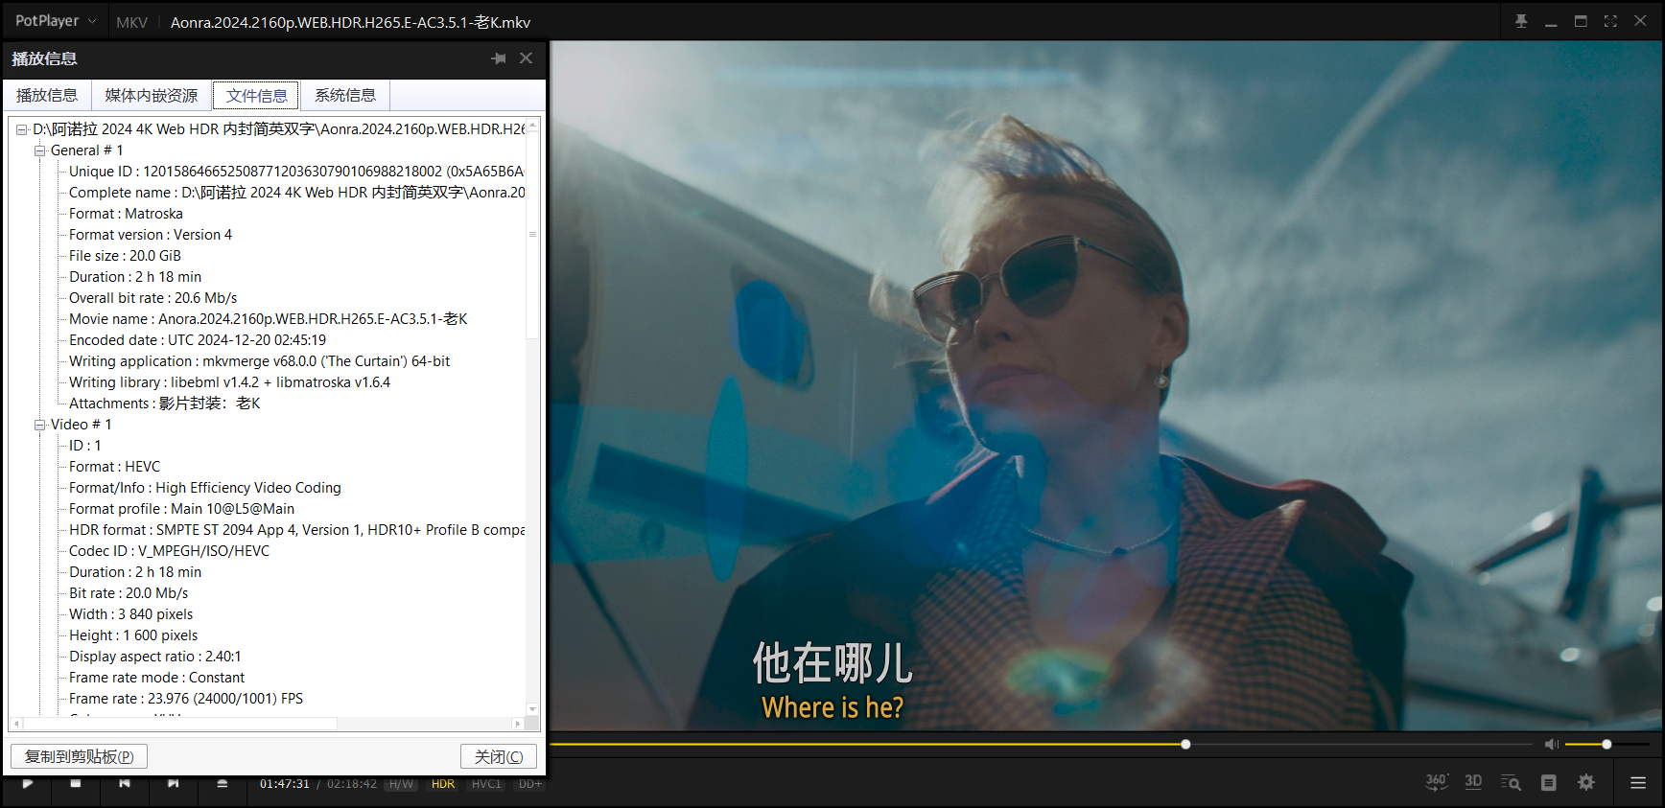Toggle the HDR indicator
Viewport: 1665px width, 808px height.
click(443, 784)
